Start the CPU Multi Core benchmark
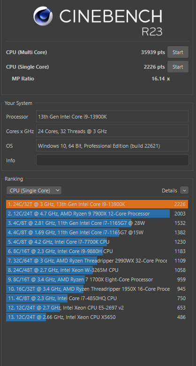Viewport: 196px width, 366px height. coord(178,52)
